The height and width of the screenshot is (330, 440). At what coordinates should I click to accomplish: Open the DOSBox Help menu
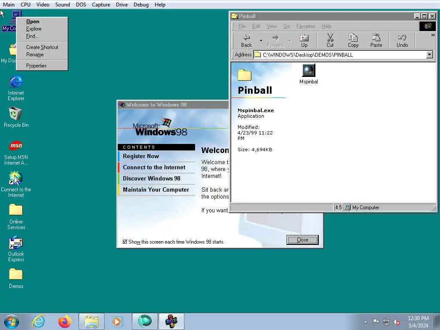click(160, 4)
